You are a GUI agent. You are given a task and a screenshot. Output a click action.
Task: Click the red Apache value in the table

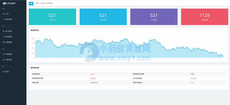pyautogui.click(x=93, y=78)
